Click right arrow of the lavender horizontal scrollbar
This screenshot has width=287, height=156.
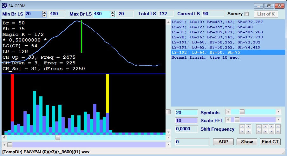(168, 145)
